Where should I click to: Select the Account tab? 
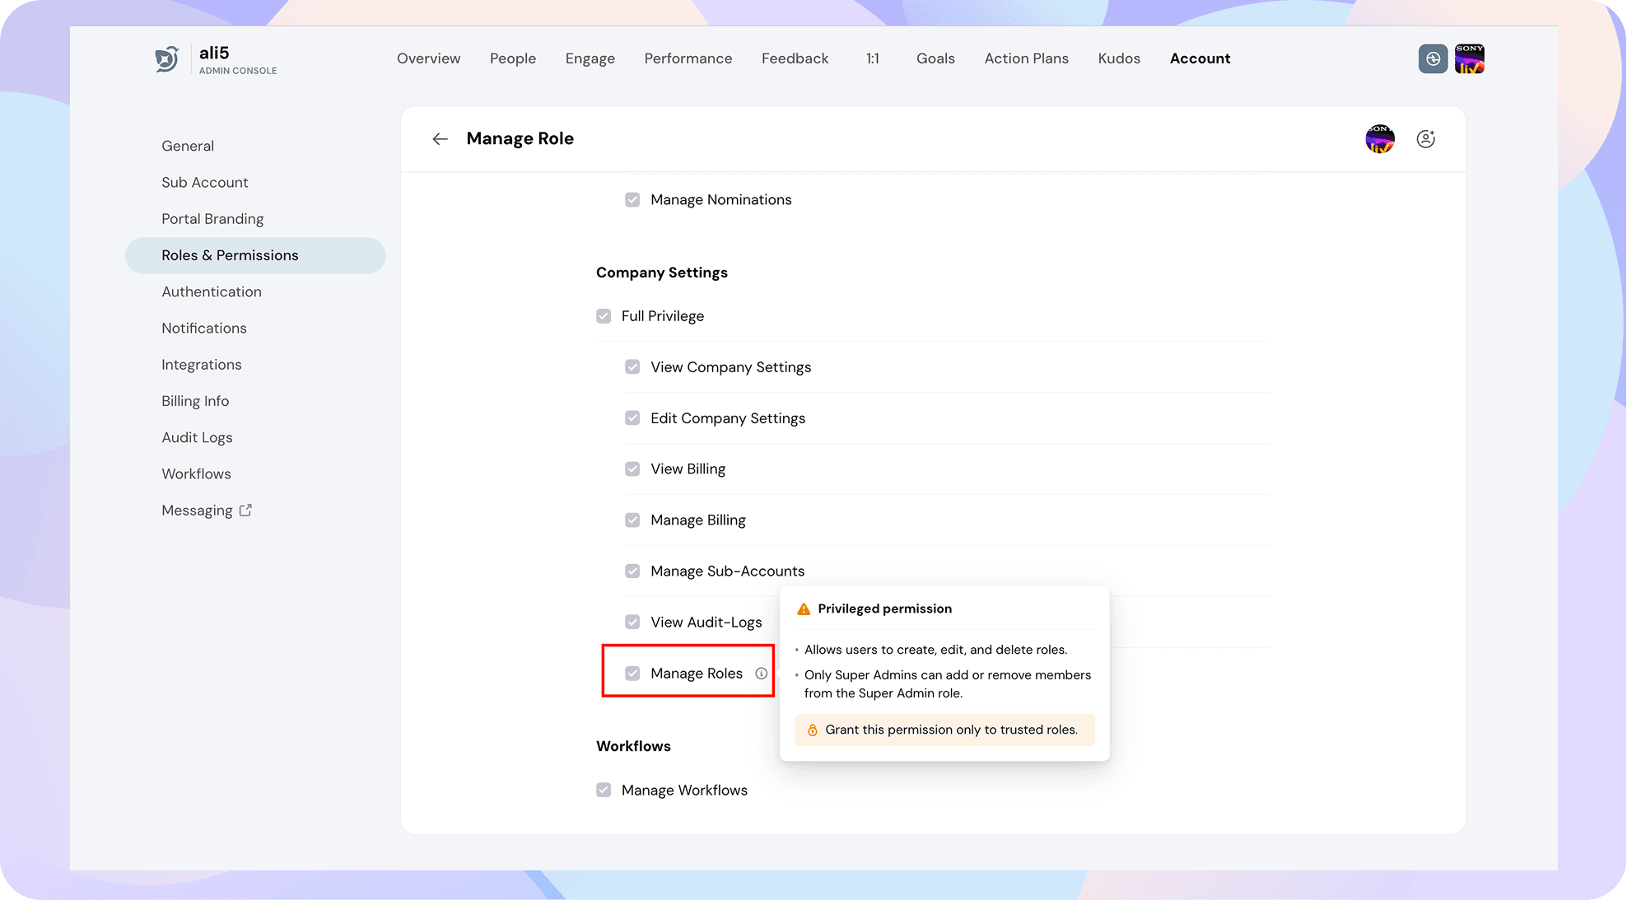tap(1200, 58)
